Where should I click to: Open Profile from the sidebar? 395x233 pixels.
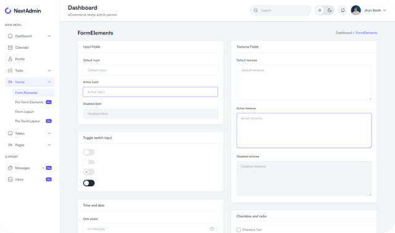click(30, 59)
